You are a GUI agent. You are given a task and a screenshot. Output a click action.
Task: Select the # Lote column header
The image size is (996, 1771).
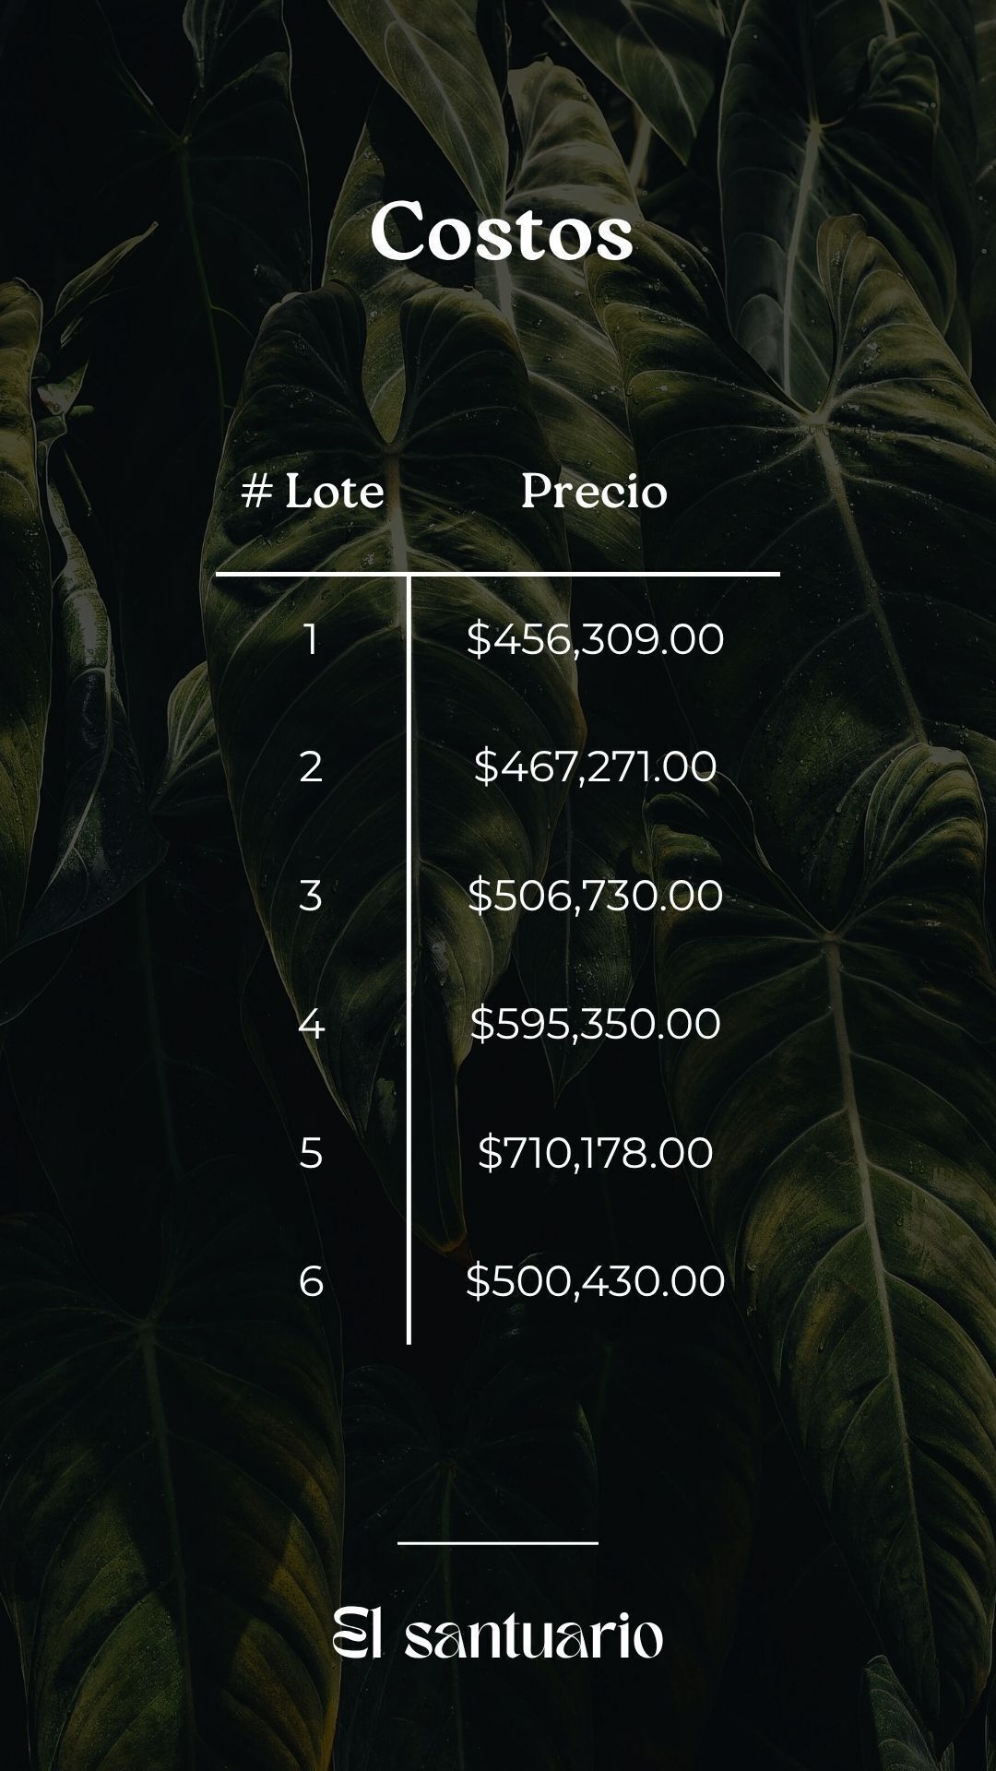point(312,491)
